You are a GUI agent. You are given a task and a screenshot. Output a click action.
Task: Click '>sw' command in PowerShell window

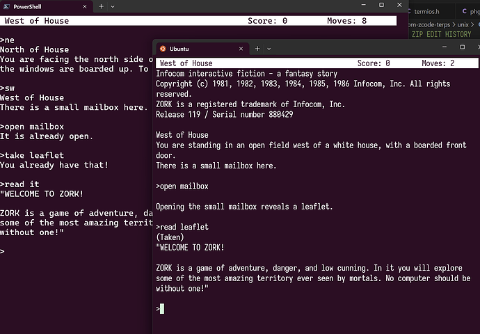pos(8,88)
